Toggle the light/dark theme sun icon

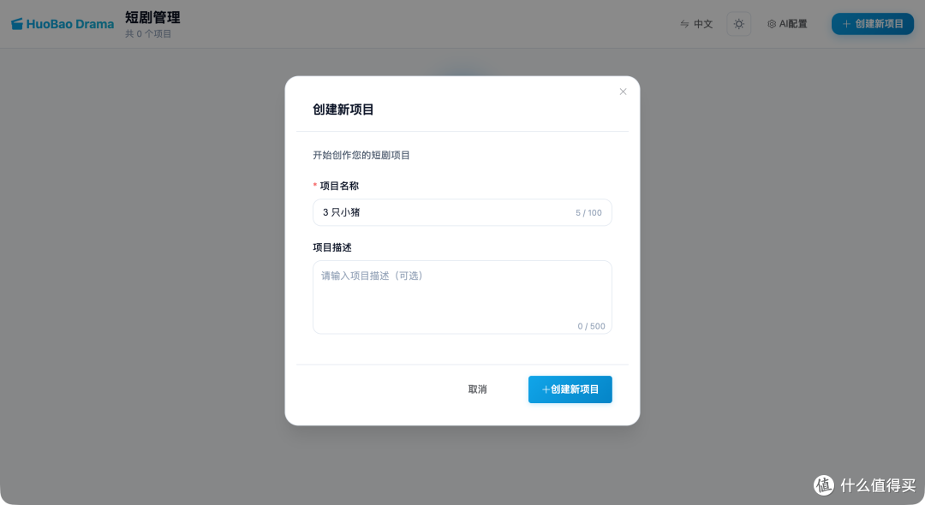tap(738, 24)
